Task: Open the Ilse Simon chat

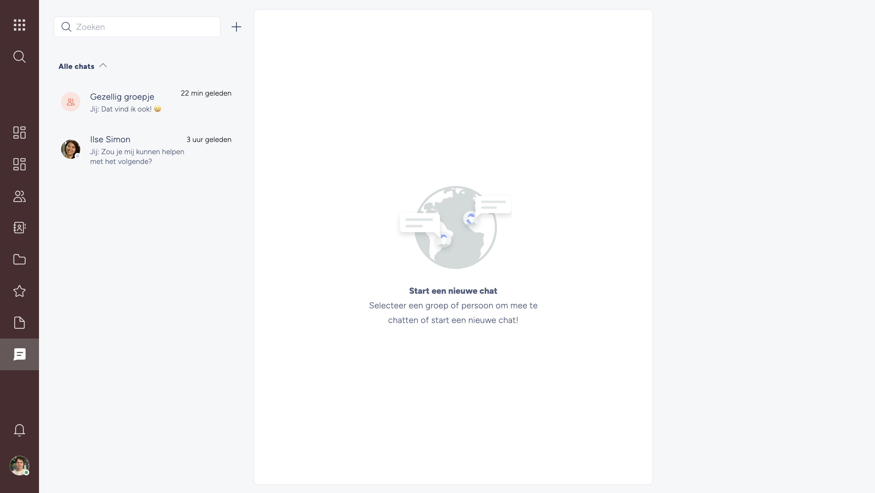Action: (x=146, y=150)
